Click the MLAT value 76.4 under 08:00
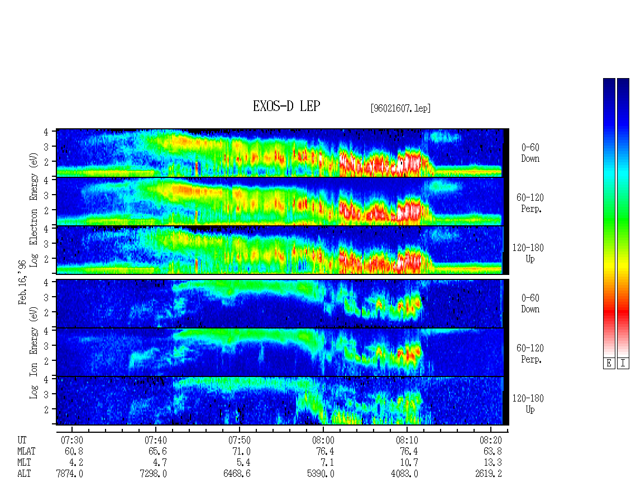Screen dimensions: 631x488 coord(326,451)
